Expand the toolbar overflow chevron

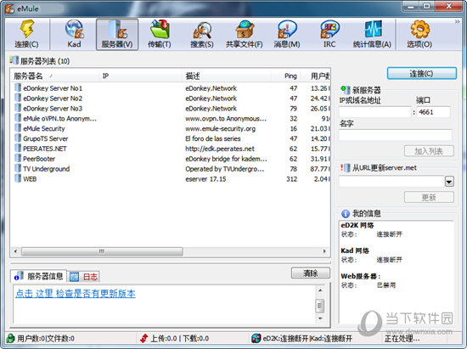tap(457, 22)
